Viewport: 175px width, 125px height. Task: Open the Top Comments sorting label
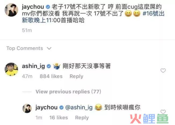[x=25, y=48]
